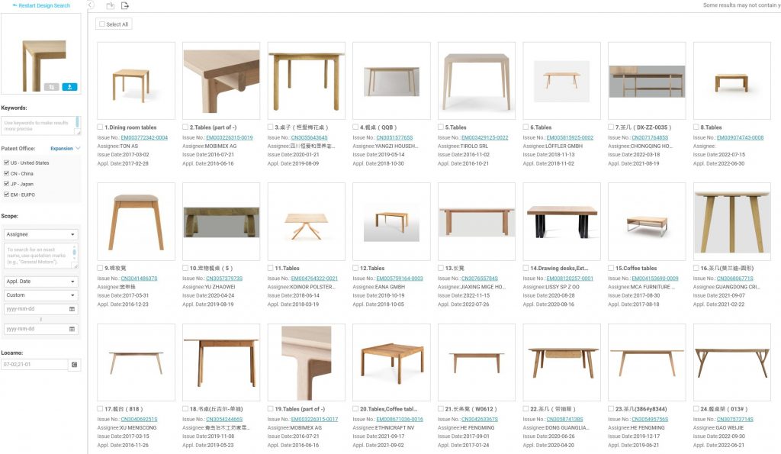Screen dimensions: 781x454
Task: Click the export results icon in toolbar
Action: tap(125, 5)
